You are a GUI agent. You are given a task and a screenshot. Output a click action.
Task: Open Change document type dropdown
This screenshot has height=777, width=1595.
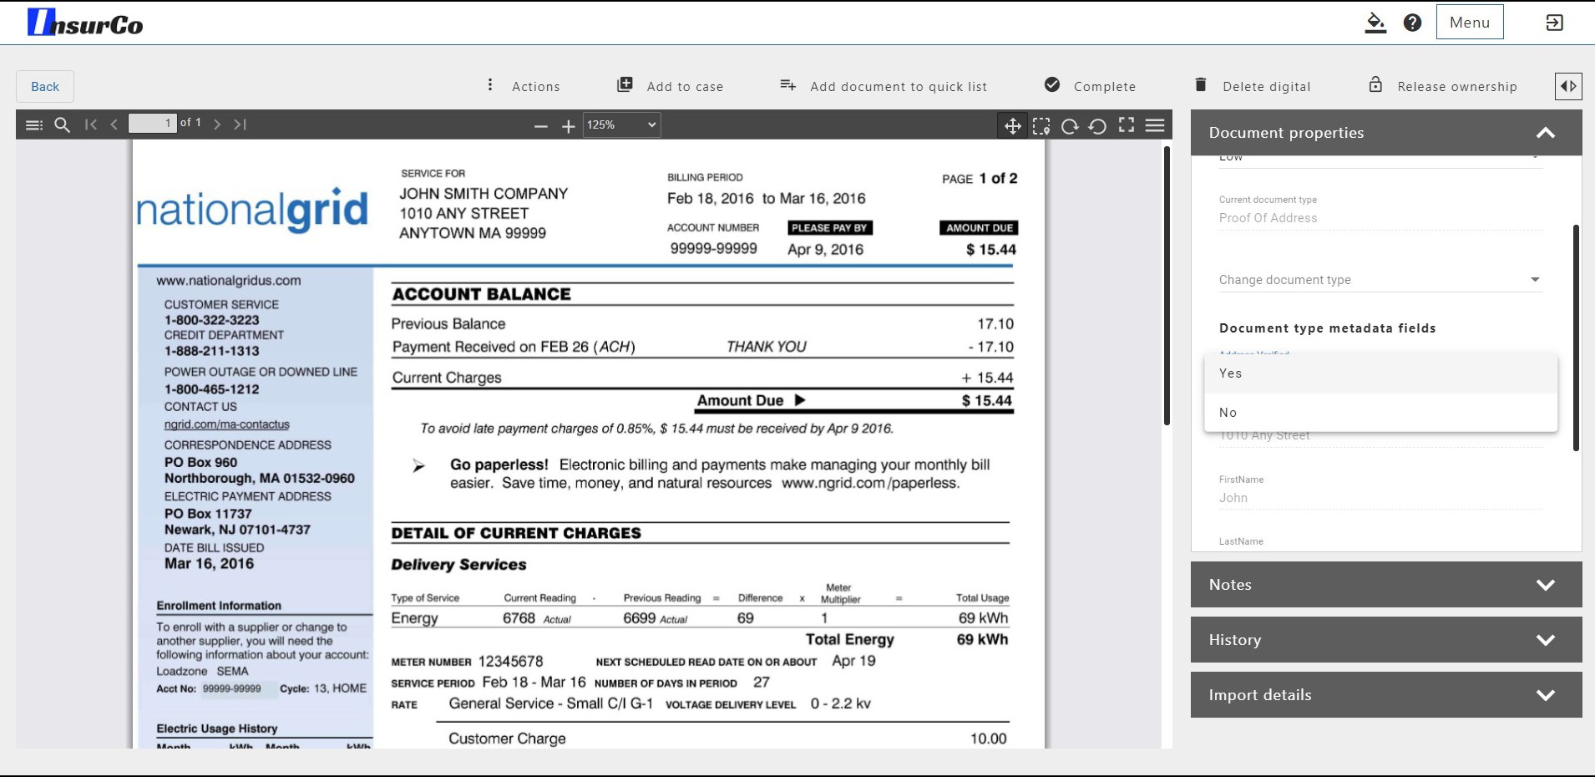(1380, 280)
